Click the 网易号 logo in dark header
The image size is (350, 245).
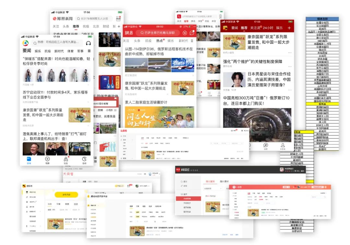pos(183,170)
